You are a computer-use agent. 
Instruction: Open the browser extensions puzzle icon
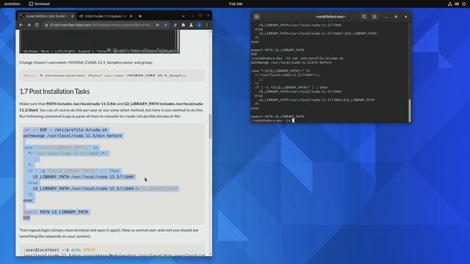pyautogui.click(x=183, y=25)
